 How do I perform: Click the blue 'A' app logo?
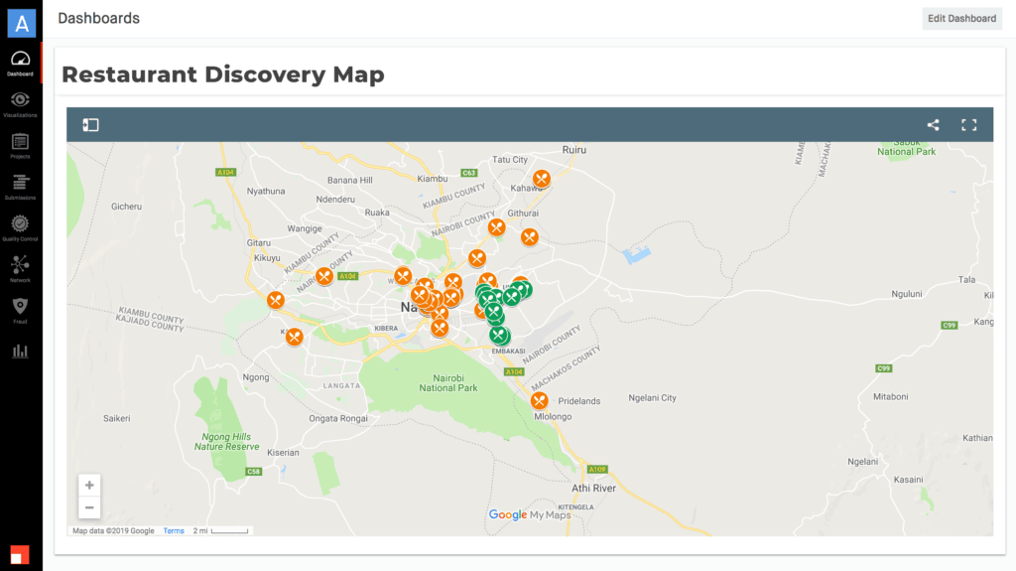tap(21, 22)
